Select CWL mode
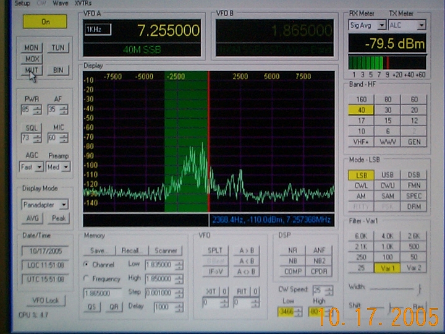The width and height of the screenshot is (445, 334). pos(362,186)
